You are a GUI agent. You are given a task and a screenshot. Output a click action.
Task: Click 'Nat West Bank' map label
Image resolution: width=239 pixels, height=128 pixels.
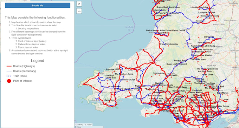coord(205,71)
